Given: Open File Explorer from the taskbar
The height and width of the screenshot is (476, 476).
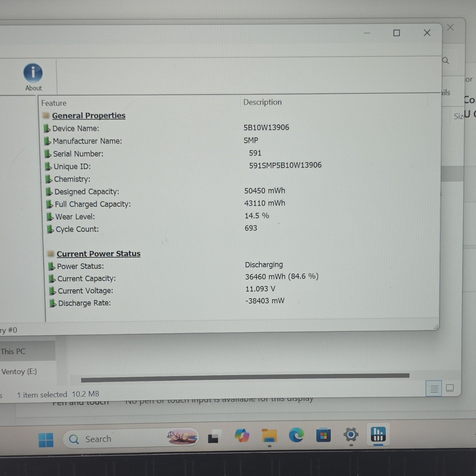Looking at the screenshot, I should (269, 436).
